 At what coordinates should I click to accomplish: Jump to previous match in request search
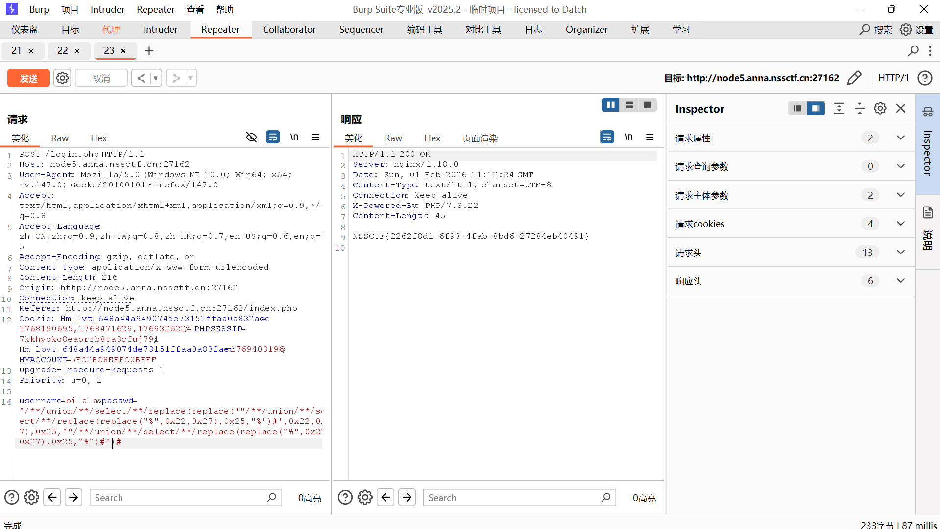[x=52, y=498]
